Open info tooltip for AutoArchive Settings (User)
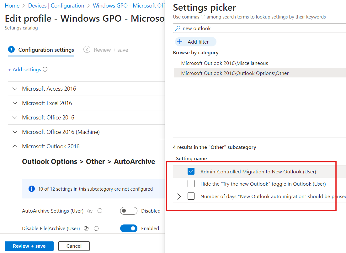 (100, 211)
